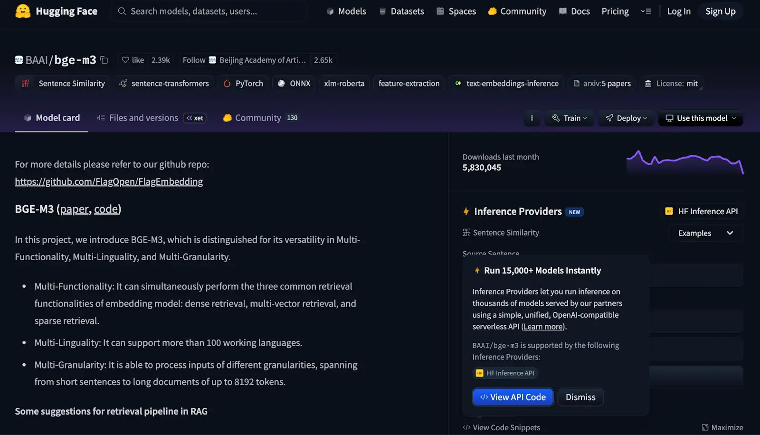The height and width of the screenshot is (435, 760).
Task: Open the Community tab
Action: (258, 118)
